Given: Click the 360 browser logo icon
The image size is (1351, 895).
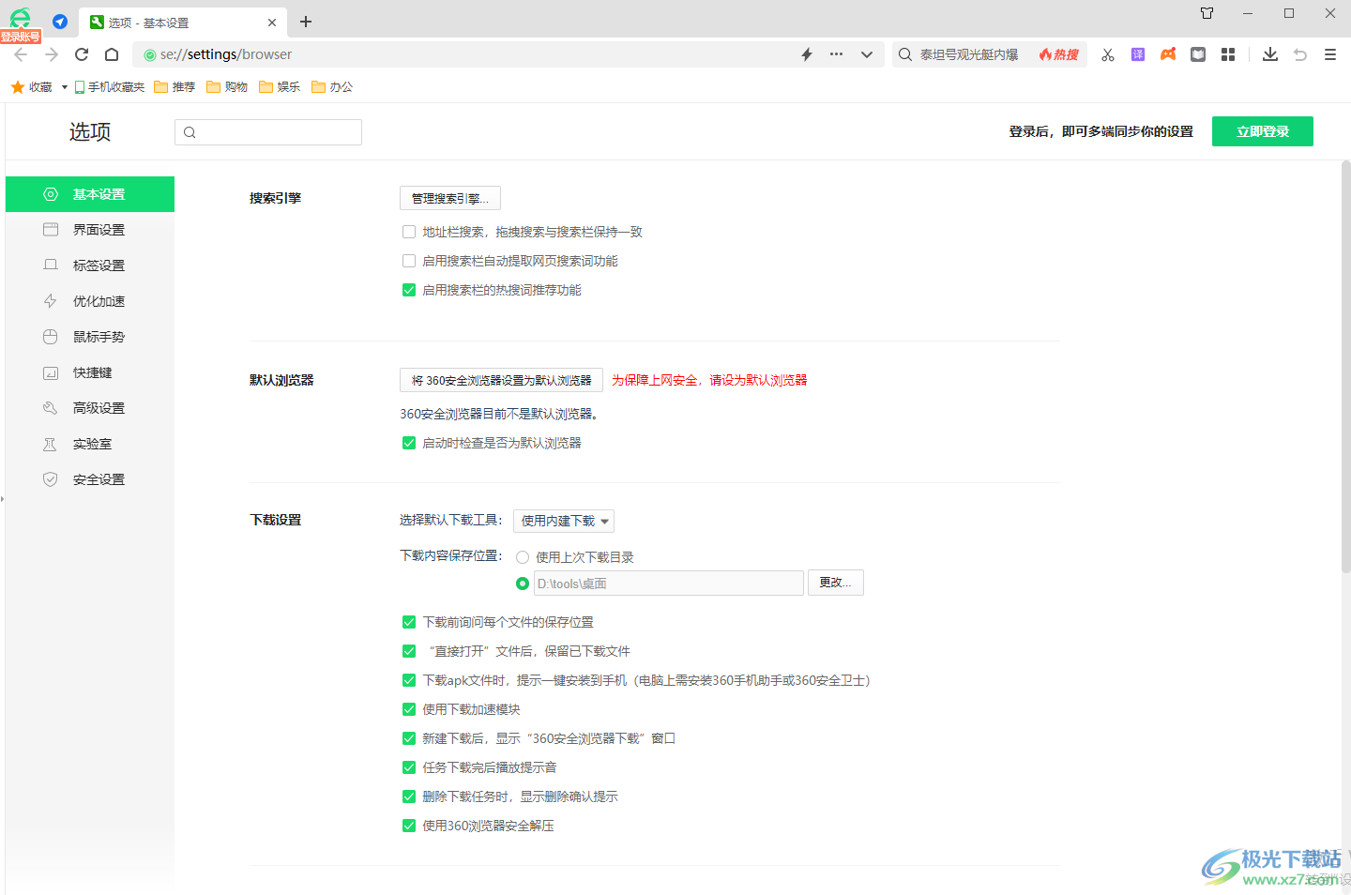Looking at the screenshot, I should click(20, 18).
